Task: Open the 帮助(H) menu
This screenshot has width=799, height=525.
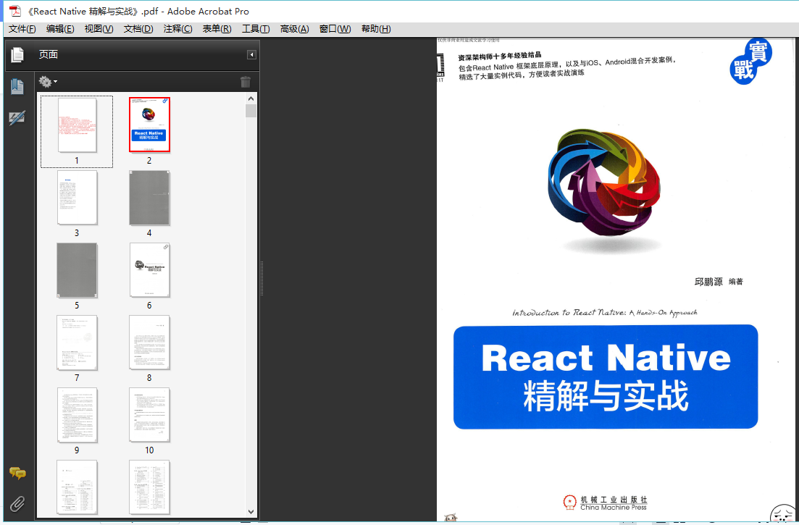Action: click(376, 29)
